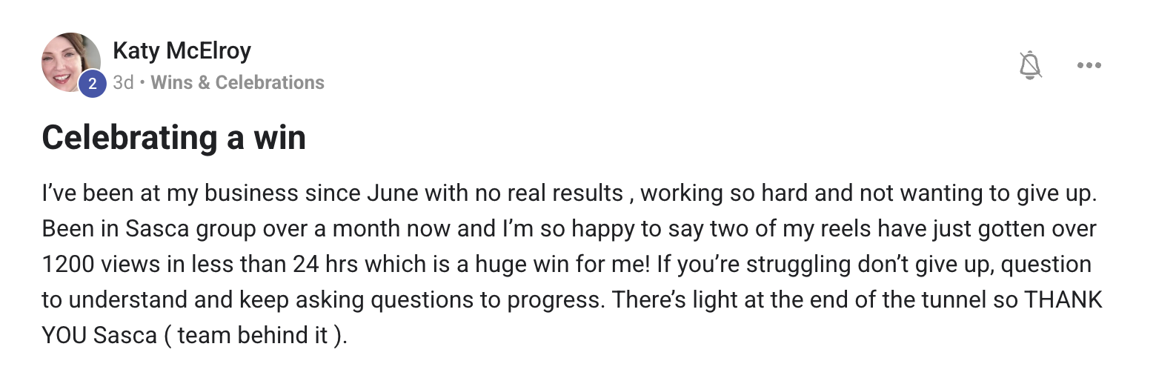Screen dimensions: 1156x378
Task: Click the level 2 badge on avatar
Action: click(x=92, y=84)
